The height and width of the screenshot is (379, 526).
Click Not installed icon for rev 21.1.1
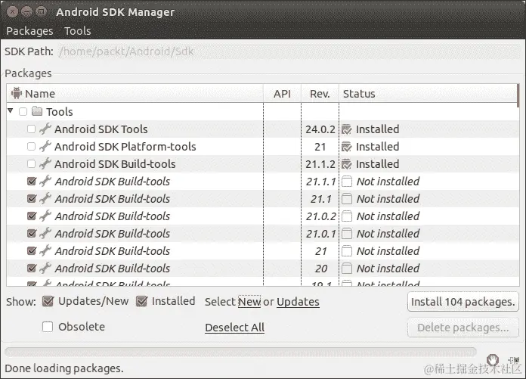[x=347, y=182]
